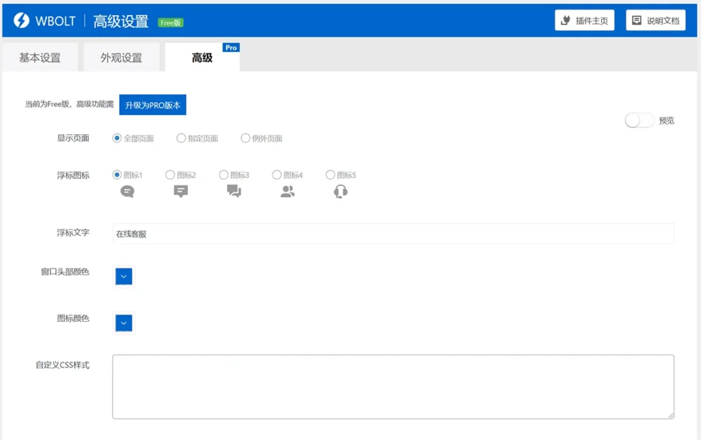Image resolution: width=701 pixels, height=440 pixels.
Task: Click the two-person users icon under 图标4
Action: (x=288, y=192)
